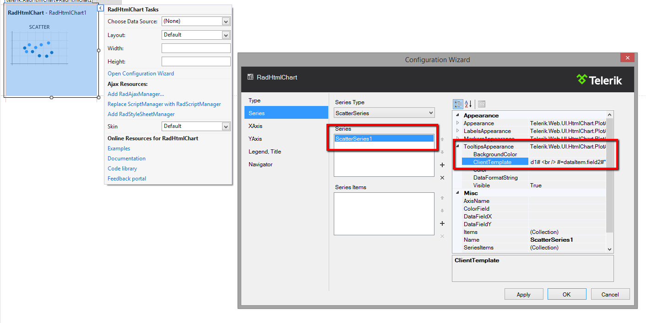Collapse the Appearance category
This screenshot has width=646, height=323.
pos(457,116)
